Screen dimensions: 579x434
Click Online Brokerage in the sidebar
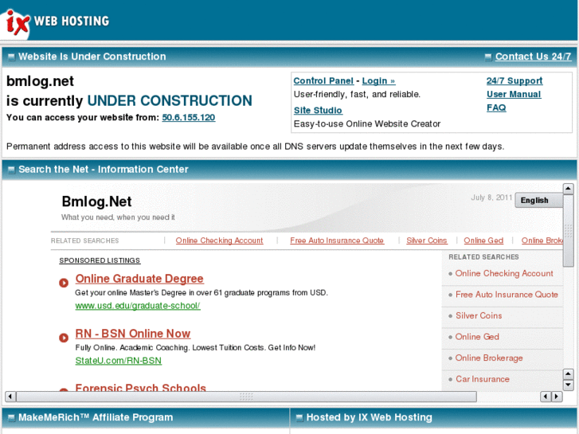(x=489, y=358)
